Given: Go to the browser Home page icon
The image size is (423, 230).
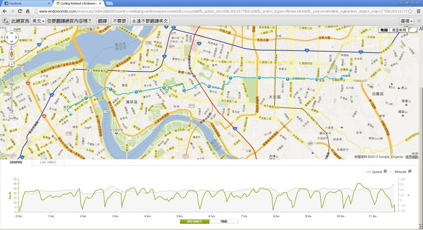Looking at the screenshot, I should pos(28,11).
